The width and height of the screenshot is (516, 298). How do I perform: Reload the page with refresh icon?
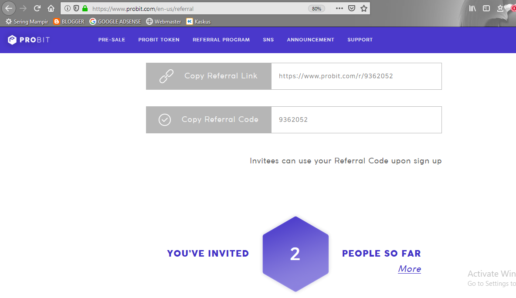coord(37,9)
